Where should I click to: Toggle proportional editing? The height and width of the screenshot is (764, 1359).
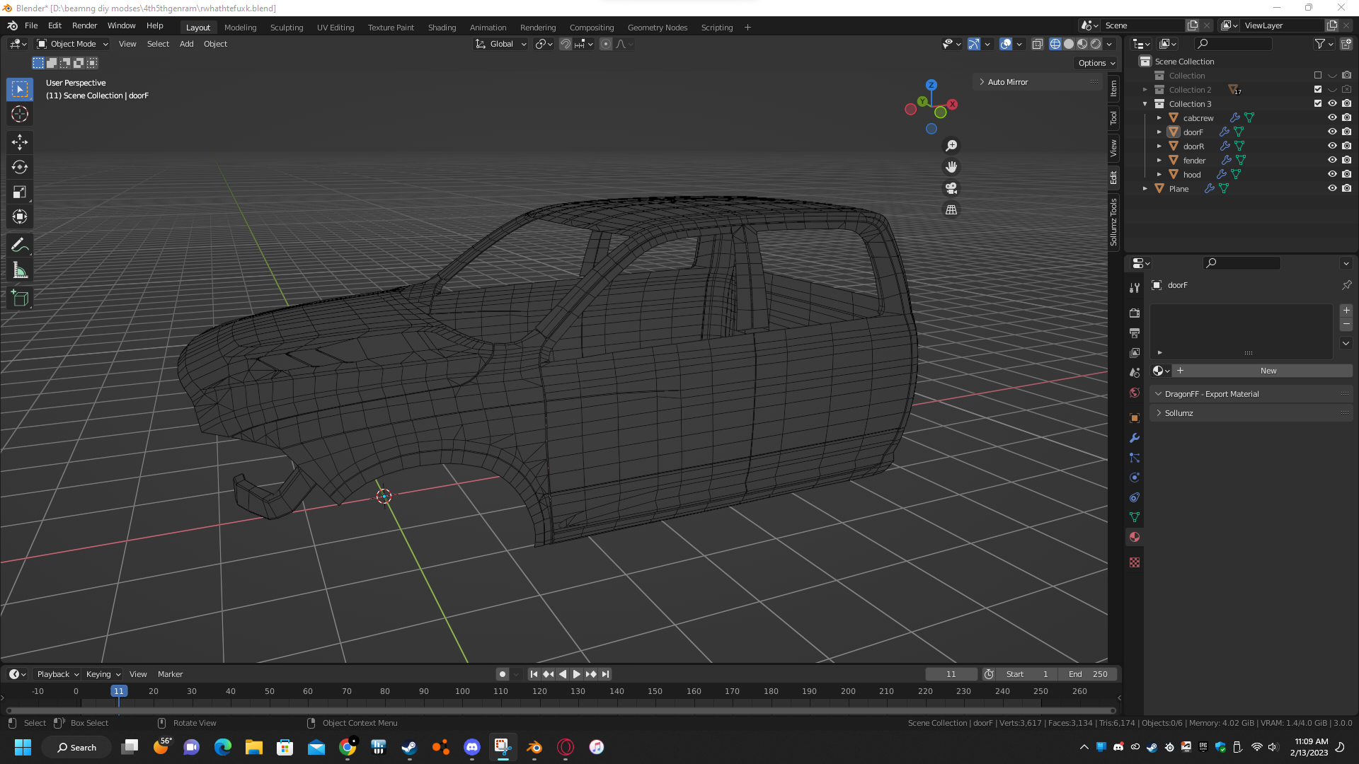[x=606, y=44]
